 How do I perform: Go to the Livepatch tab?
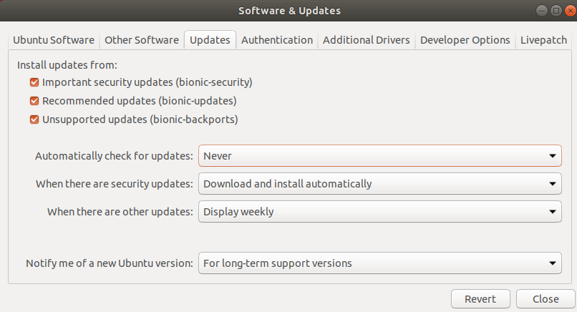point(543,40)
